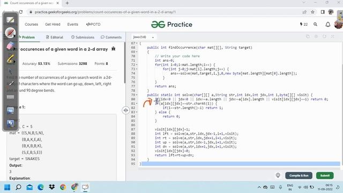Click the problem panel vertical scrollbar

click(x=125, y=63)
